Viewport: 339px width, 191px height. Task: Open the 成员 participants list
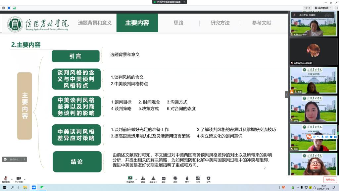click(x=153, y=178)
